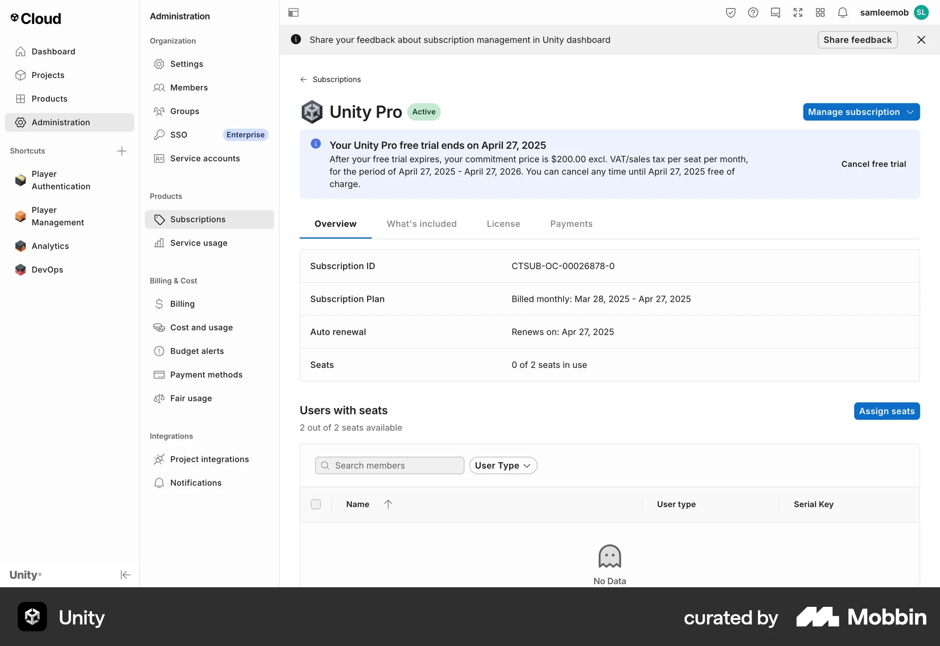This screenshot has height=646, width=940.
Task: Open the User Type filter dropdown
Action: [503, 465]
